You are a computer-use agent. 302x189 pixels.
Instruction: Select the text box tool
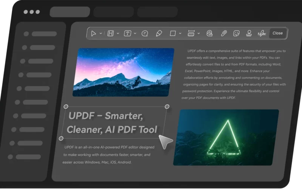click(x=128, y=33)
